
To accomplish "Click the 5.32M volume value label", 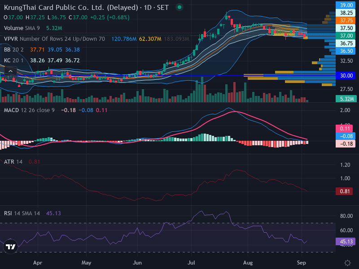I will point(346,99).
